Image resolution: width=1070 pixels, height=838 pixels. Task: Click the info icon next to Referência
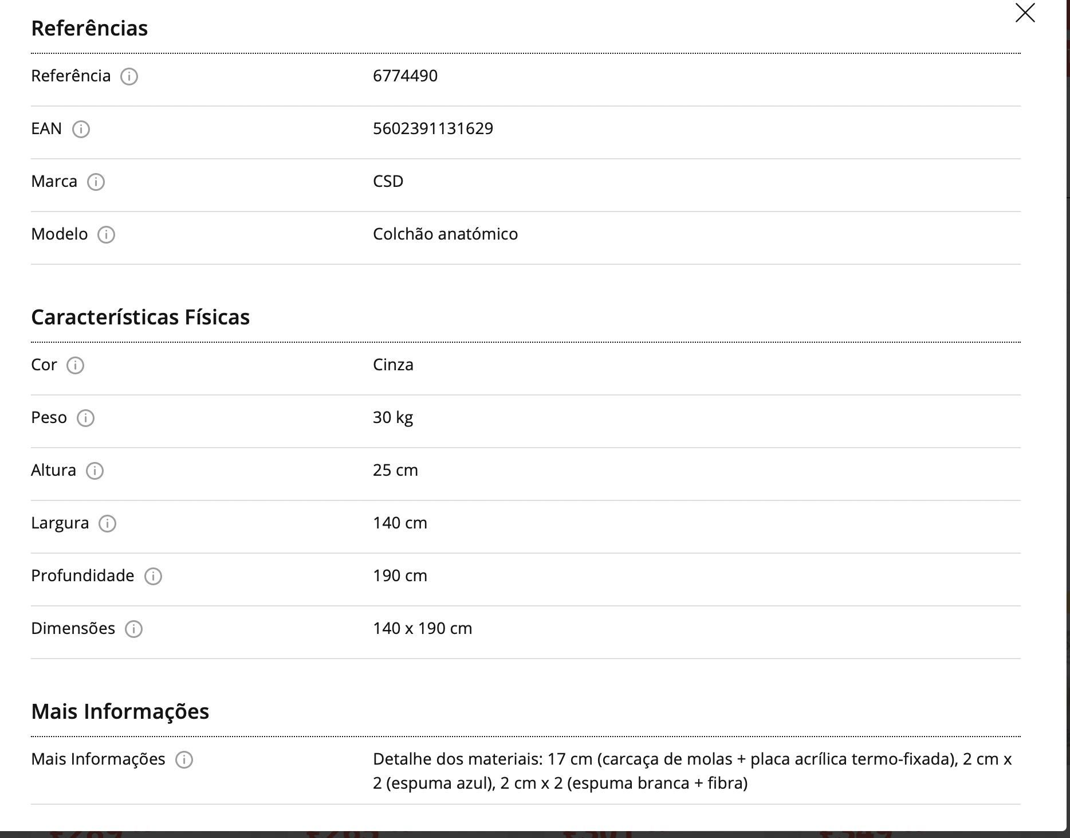click(129, 76)
